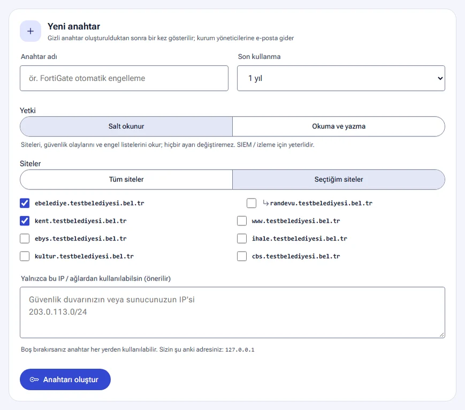This screenshot has width=465, height=410.
Task: Click the Yeni anahtar heading
Action: point(74,26)
